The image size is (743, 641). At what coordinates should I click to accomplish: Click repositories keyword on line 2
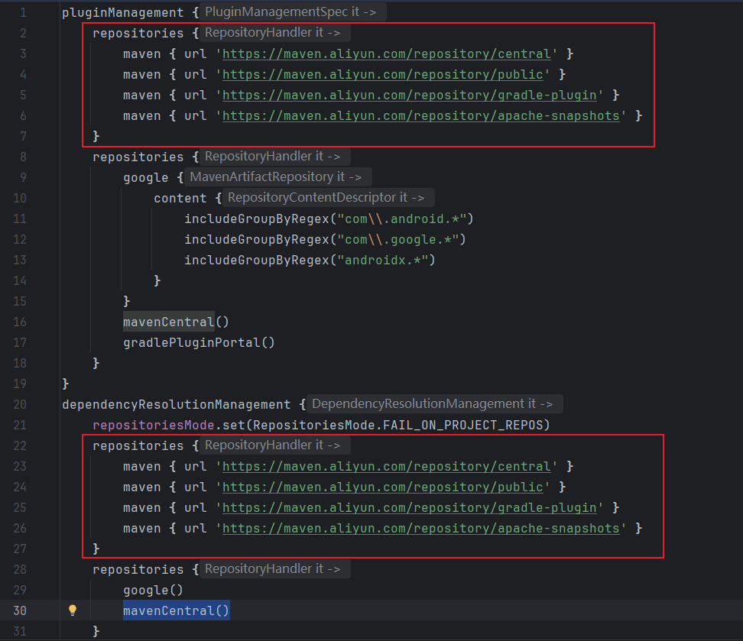[138, 33]
